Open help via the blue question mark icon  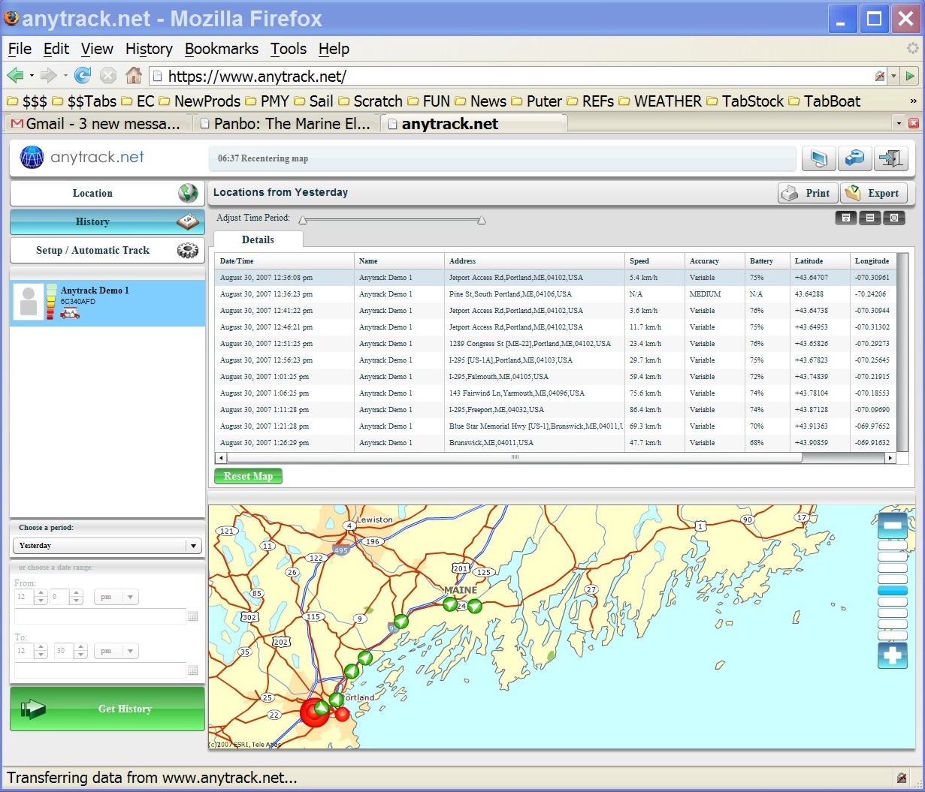(854, 158)
